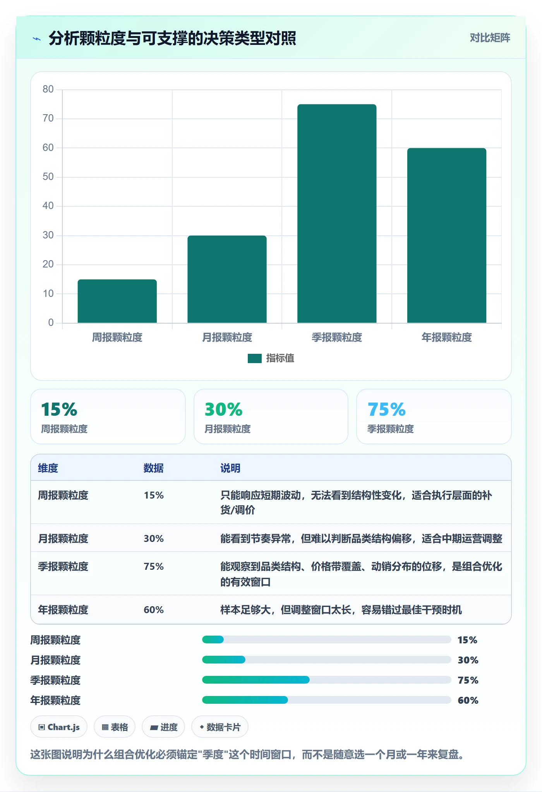Select the 月报颗粒度 cell in the table
The width and height of the screenshot is (542, 792).
63,539
